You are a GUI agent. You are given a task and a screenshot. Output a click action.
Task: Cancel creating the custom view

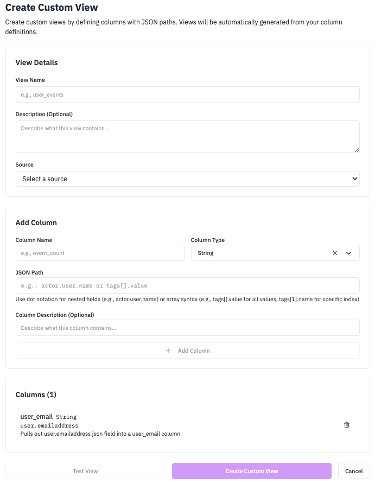pyautogui.click(x=354, y=471)
